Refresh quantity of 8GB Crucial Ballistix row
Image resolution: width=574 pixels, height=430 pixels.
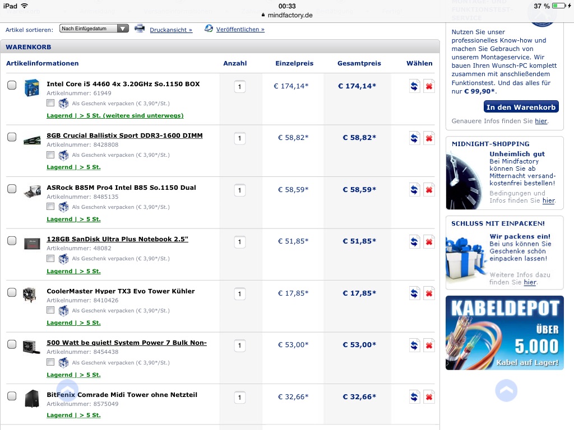pos(414,138)
